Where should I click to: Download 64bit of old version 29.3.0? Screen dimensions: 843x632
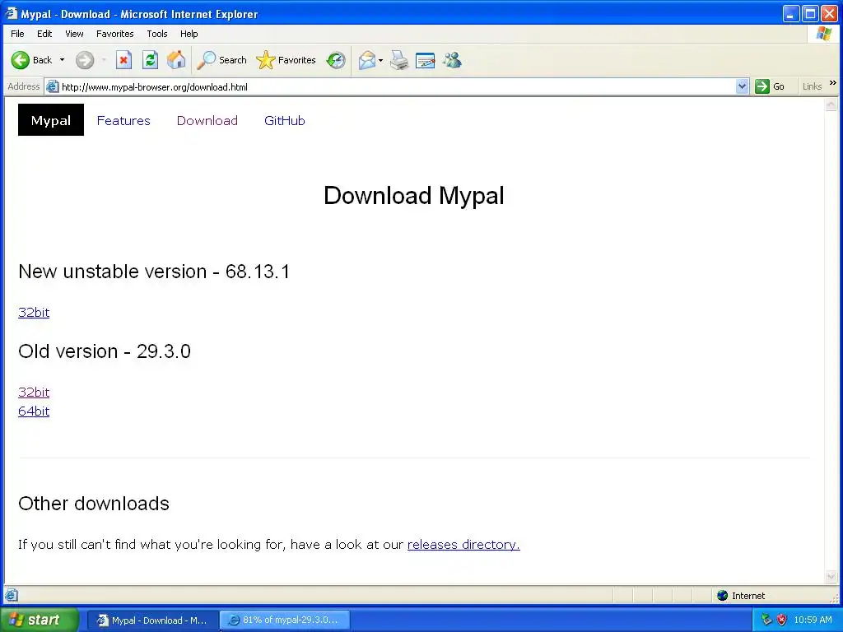(x=34, y=411)
